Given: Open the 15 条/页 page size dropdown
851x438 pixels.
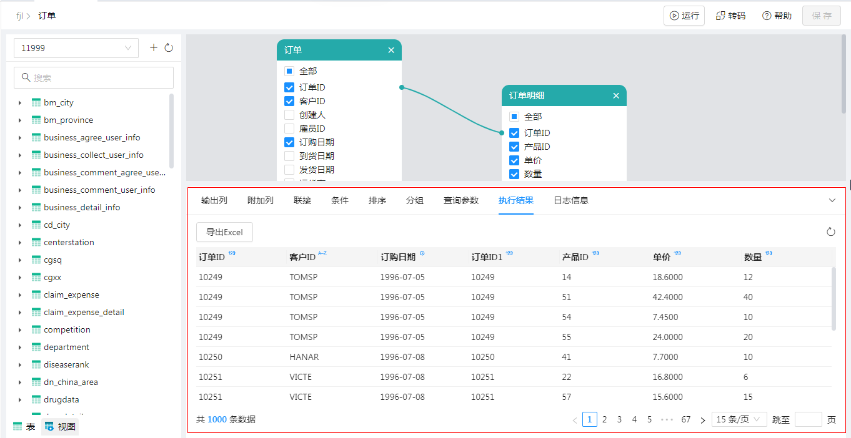Looking at the screenshot, I should coord(739,420).
